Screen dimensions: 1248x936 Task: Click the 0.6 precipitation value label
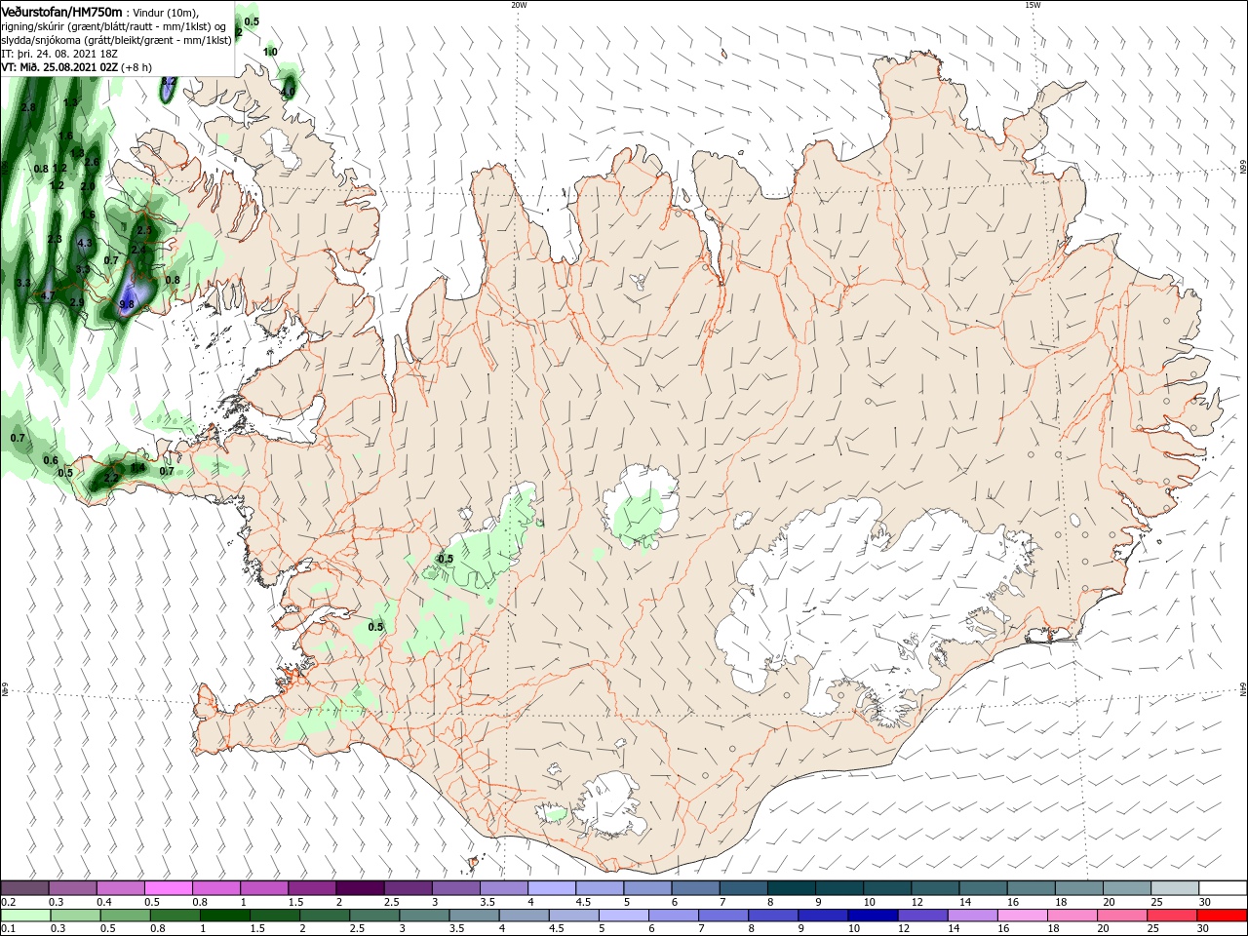click(x=51, y=460)
